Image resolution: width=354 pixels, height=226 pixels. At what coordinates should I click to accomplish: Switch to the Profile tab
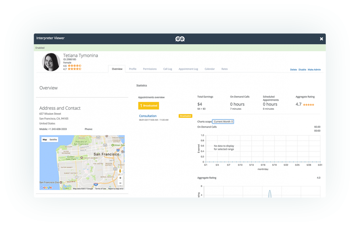[x=133, y=69]
